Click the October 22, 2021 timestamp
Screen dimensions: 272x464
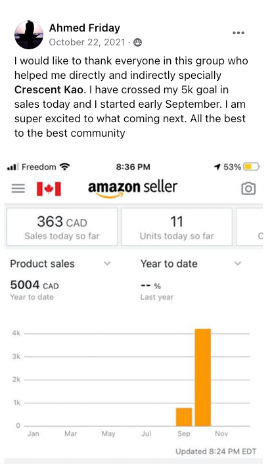coord(87,42)
